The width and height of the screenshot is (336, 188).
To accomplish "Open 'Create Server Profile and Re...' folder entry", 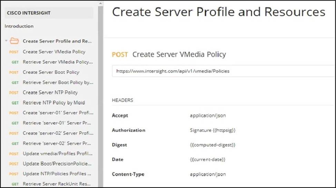I will coord(57,41).
